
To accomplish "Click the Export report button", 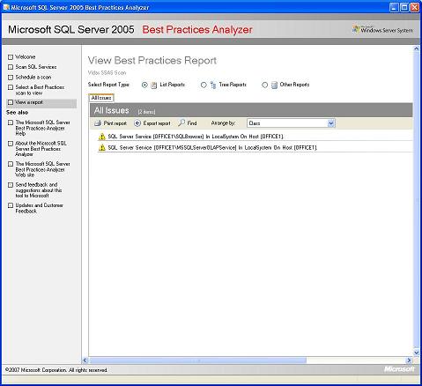I will pyautogui.click(x=152, y=123).
